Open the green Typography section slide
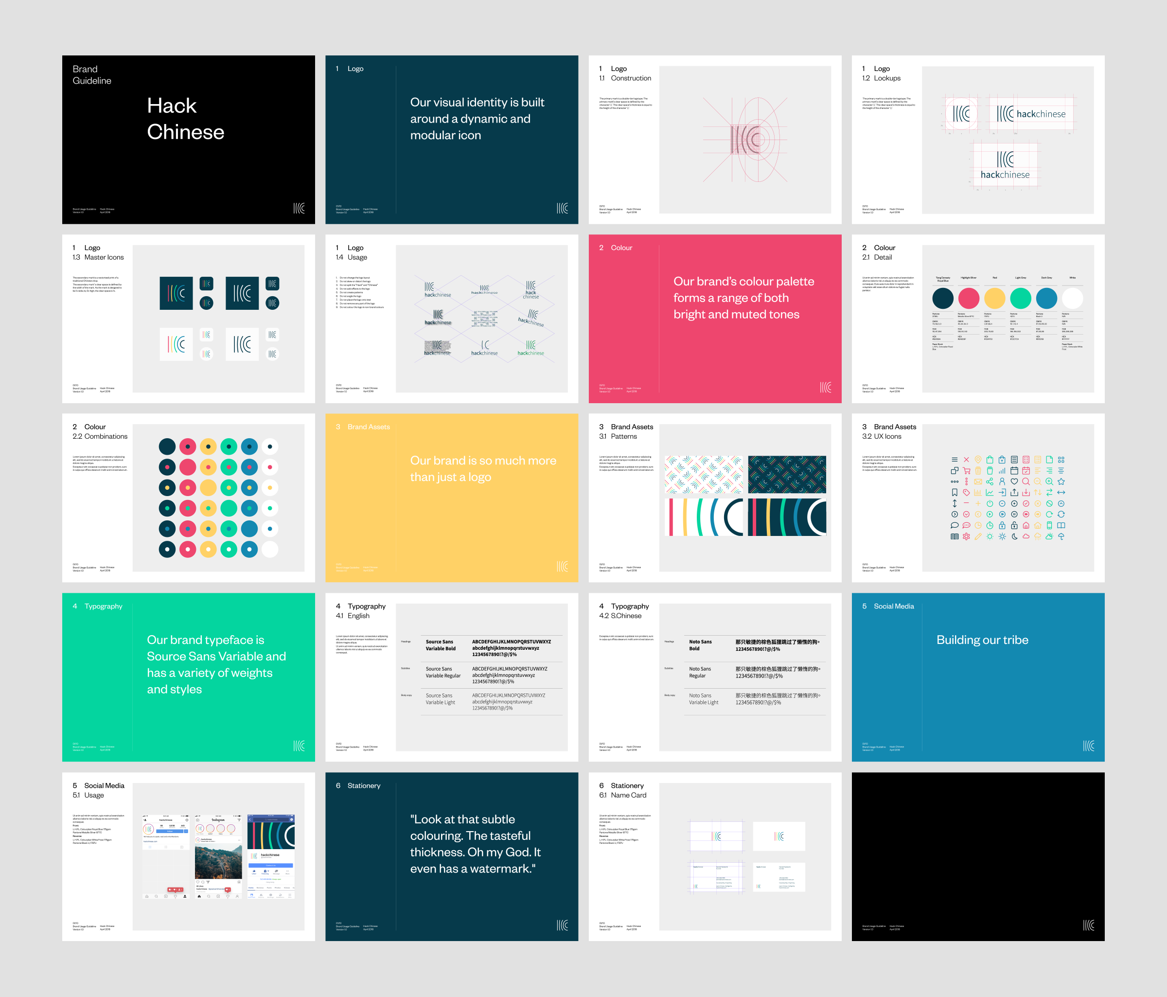Screen dimensions: 1167x997 189,677
